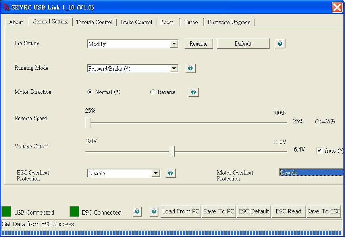This screenshot has width=345, height=238.
Task: Switch to the About tab
Action: click(16, 22)
